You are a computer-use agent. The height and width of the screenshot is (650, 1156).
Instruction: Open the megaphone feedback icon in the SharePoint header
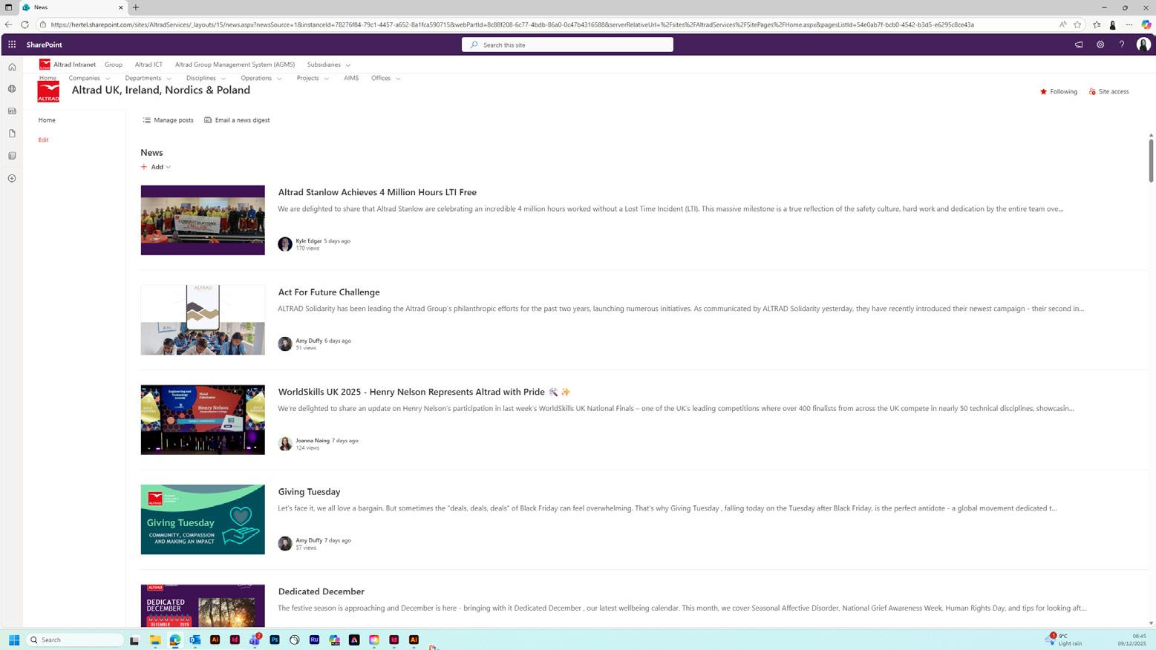[x=1079, y=45]
